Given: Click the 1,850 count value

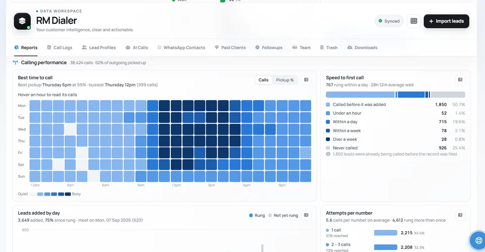Looking at the screenshot, I should click(x=441, y=105).
